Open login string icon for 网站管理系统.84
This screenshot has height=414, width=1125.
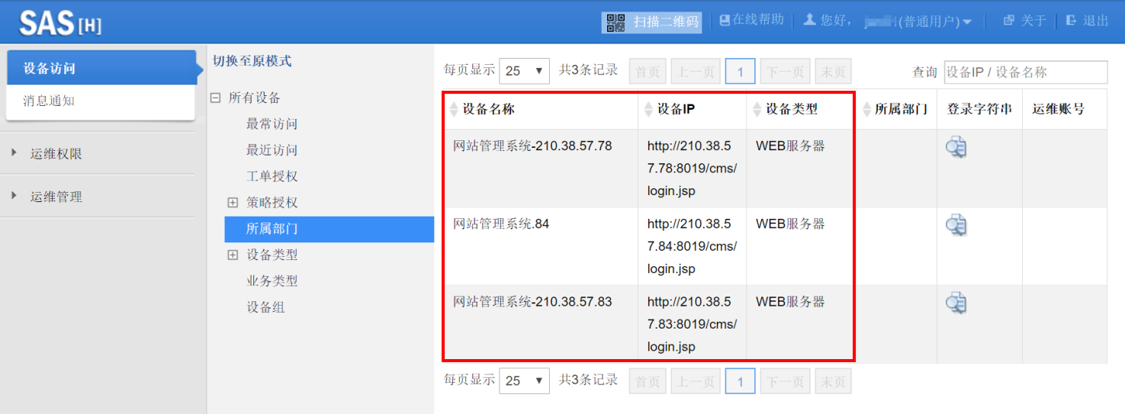(956, 225)
